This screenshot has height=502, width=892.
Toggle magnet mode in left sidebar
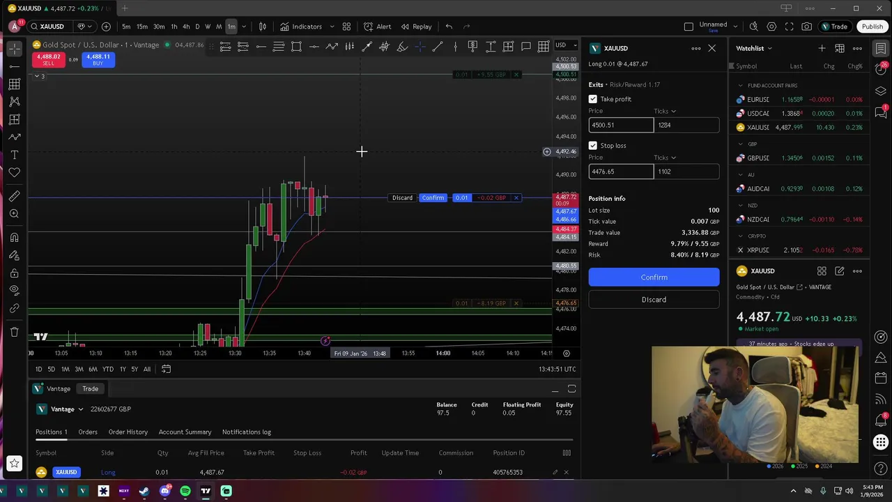pos(15,238)
